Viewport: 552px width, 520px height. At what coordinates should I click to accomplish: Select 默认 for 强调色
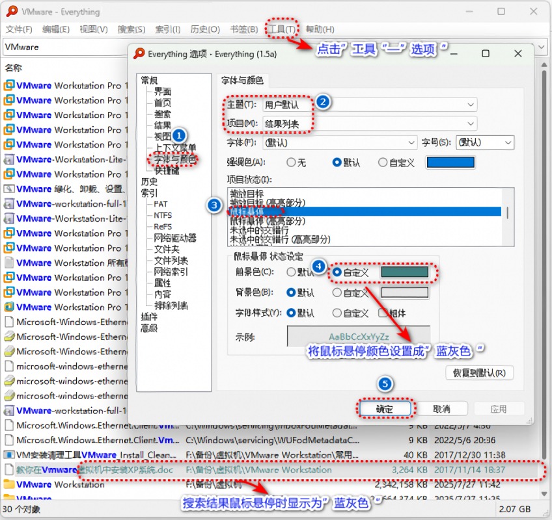tap(337, 162)
